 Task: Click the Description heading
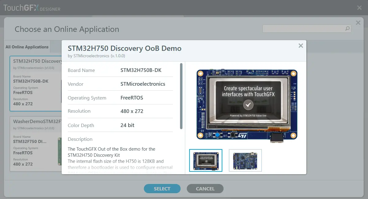coord(80,139)
